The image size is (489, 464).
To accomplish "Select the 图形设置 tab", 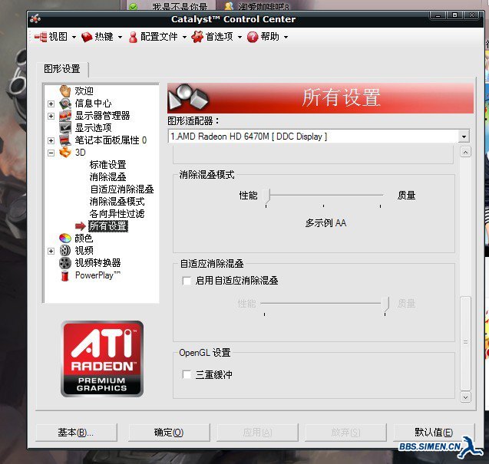I will tap(62, 69).
